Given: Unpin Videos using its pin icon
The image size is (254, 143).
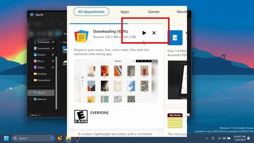Looking at the screenshot, I should point(53,68).
